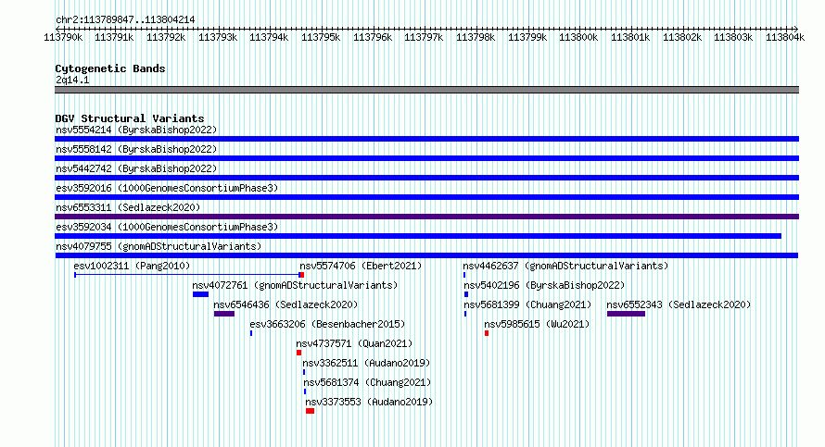The image size is (825, 447).
Task: Click the 113790k ruler tick label
Action: tap(63, 37)
